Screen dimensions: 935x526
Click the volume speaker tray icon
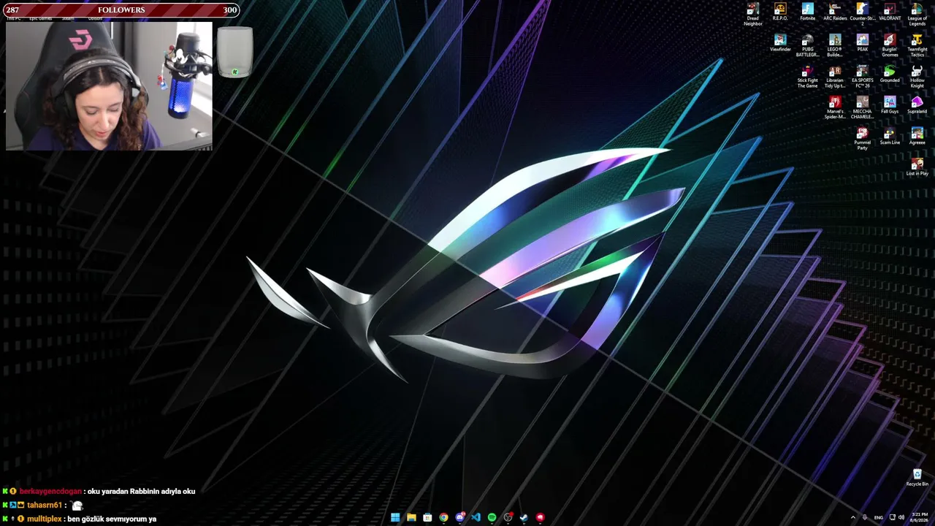click(901, 517)
